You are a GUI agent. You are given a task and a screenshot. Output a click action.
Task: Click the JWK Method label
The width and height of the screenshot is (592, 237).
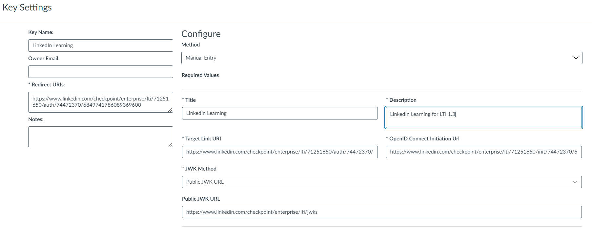click(199, 169)
